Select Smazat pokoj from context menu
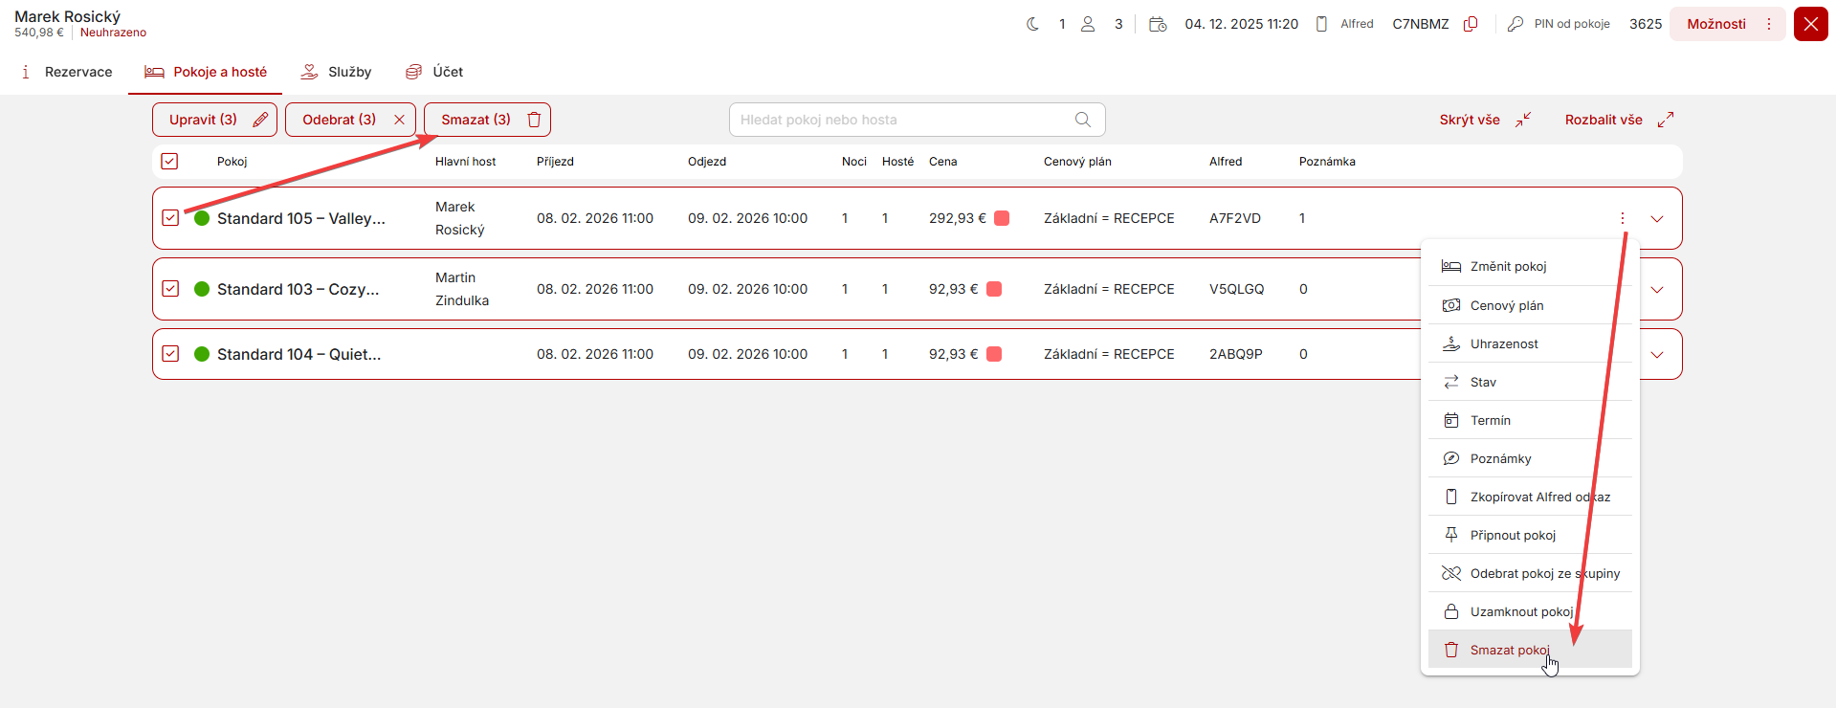 (x=1509, y=650)
